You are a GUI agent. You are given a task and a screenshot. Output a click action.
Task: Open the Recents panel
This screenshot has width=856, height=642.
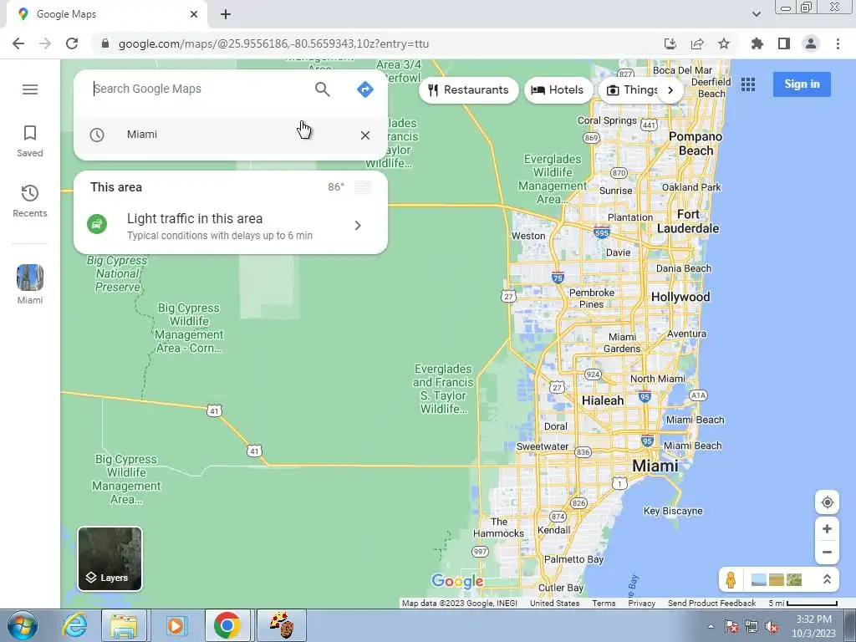click(29, 201)
